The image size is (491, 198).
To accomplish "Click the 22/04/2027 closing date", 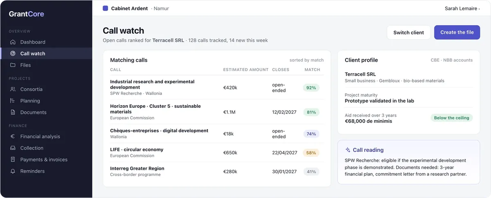I will pyautogui.click(x=285, y=153).
